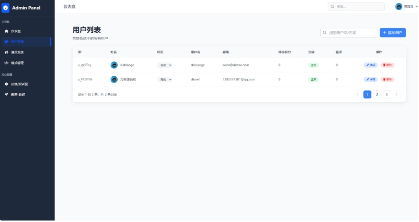Click the sprout icon at sidebar bottom
The height and width of the screenshot is (222, 419).
click(x=6, y=94)
